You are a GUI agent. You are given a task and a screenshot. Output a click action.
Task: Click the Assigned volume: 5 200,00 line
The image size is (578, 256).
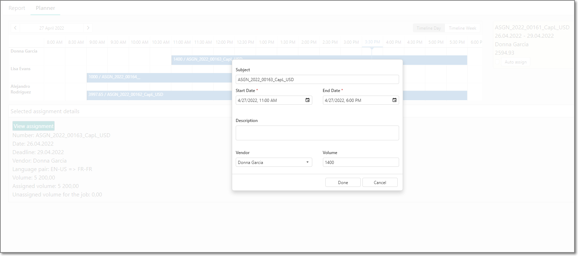click(46, 186)
